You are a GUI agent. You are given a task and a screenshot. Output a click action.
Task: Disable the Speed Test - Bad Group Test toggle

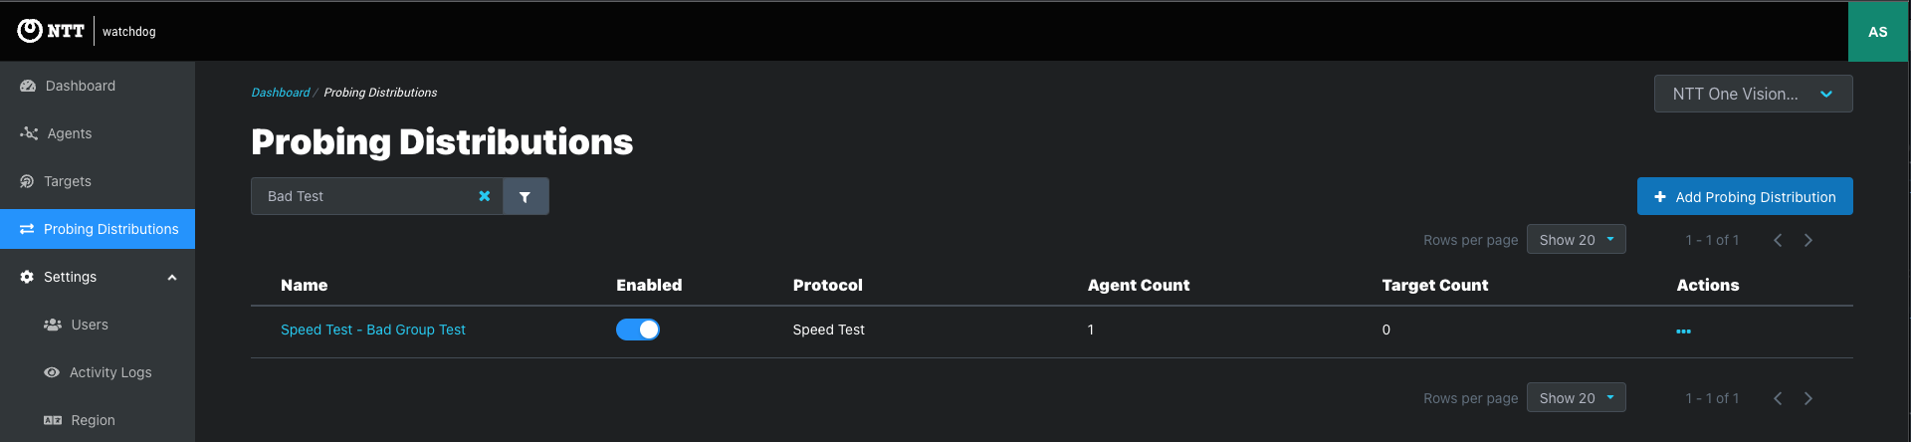pyautogui.click(x=638, y=330)
